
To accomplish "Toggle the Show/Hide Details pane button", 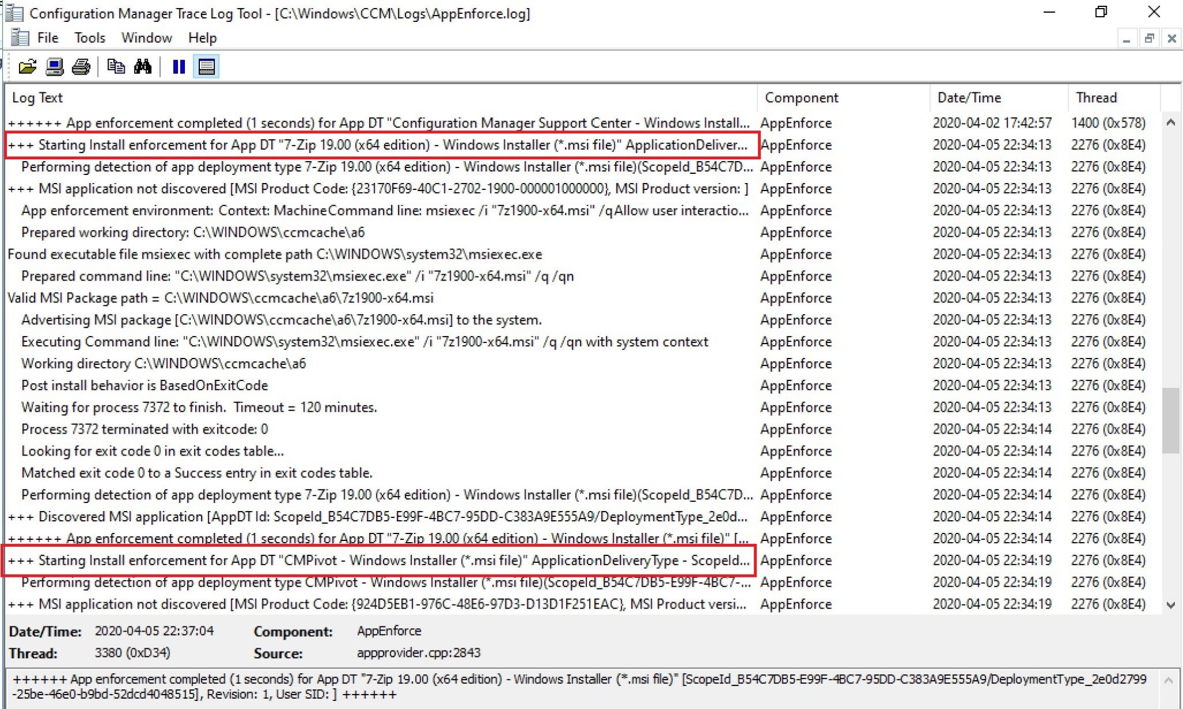I will [x=206, y=67].
